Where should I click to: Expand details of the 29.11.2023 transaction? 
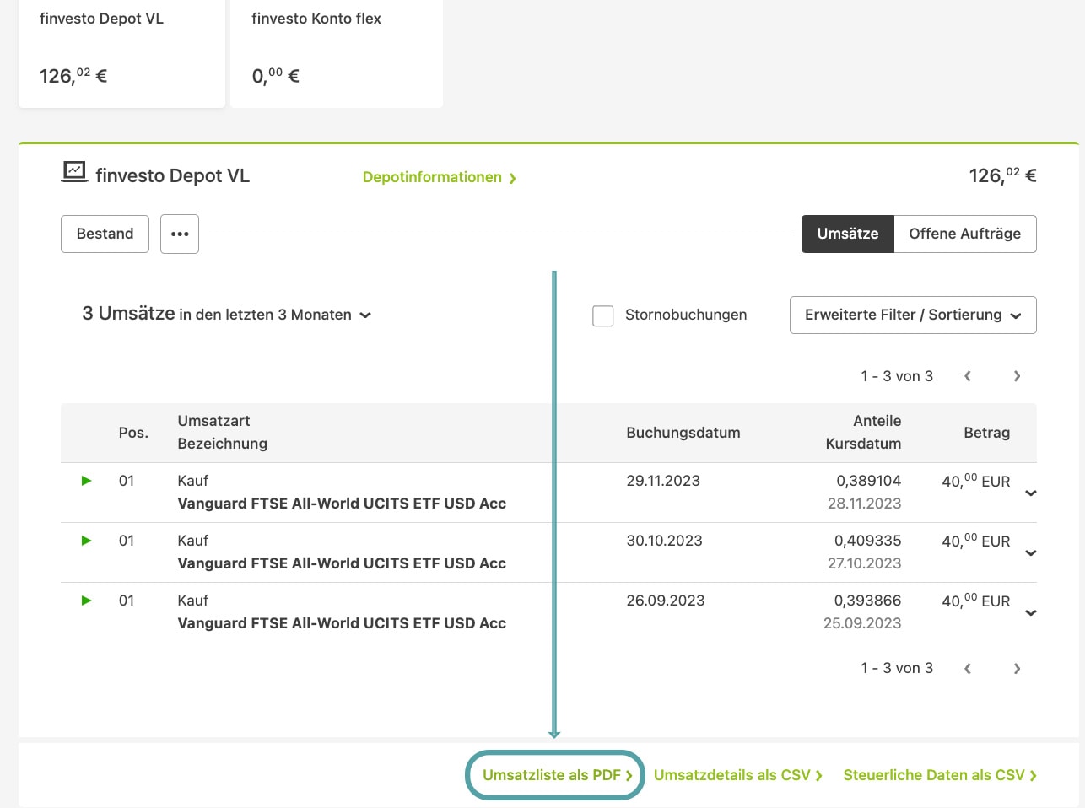coord(1030,493)
